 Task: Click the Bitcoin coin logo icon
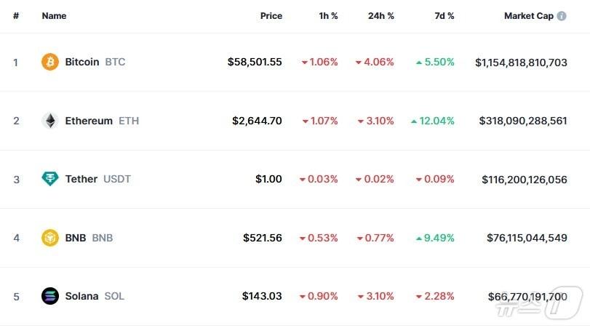[49, 62]
